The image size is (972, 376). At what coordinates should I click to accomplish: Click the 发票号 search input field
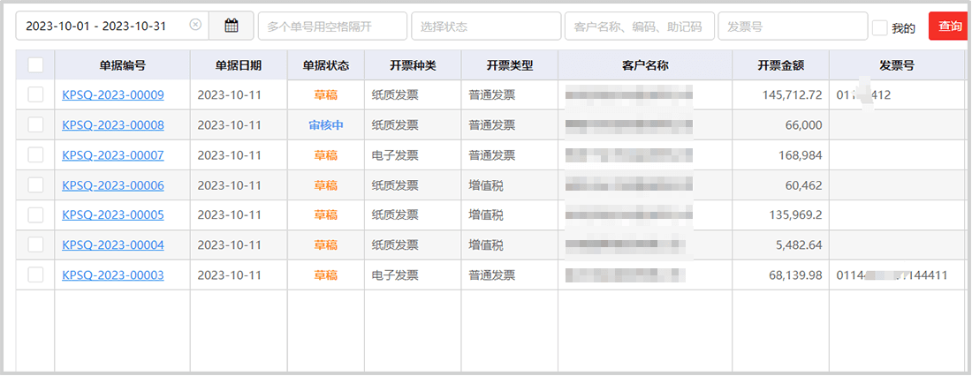[x=793, y=26]
